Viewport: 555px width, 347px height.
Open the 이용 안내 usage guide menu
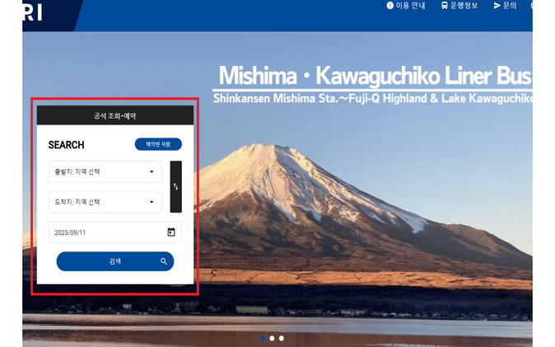click(x=406, y=6)
